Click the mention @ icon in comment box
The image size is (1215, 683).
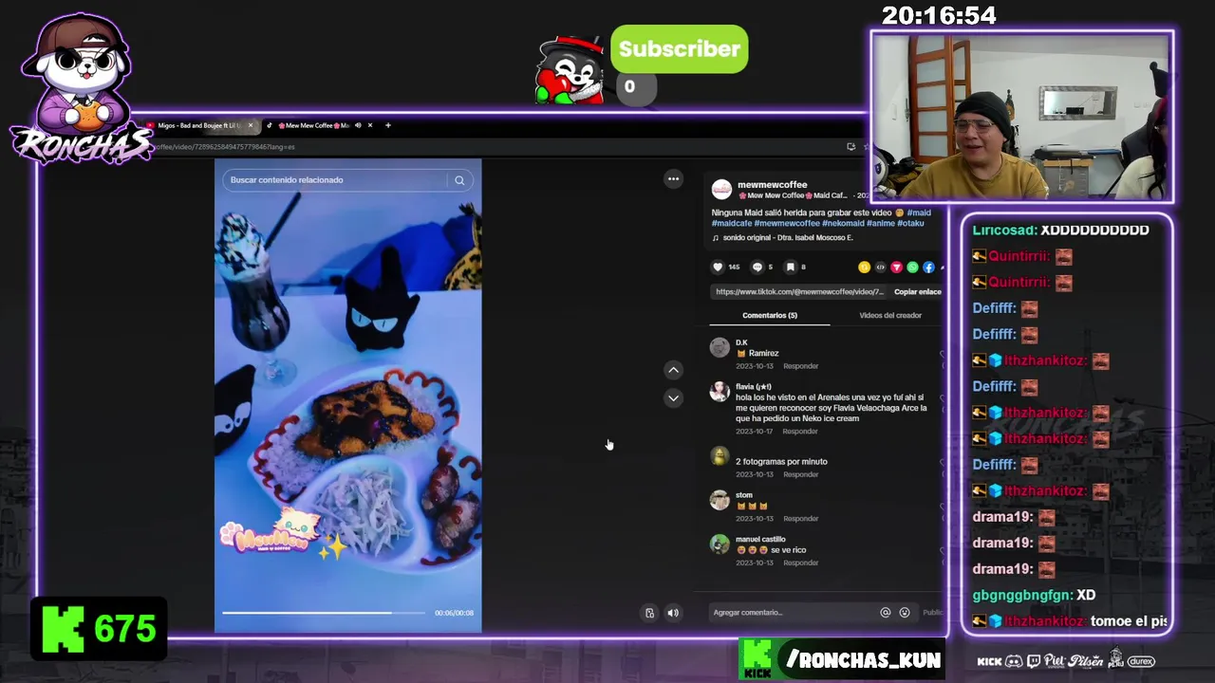(886, 613)
